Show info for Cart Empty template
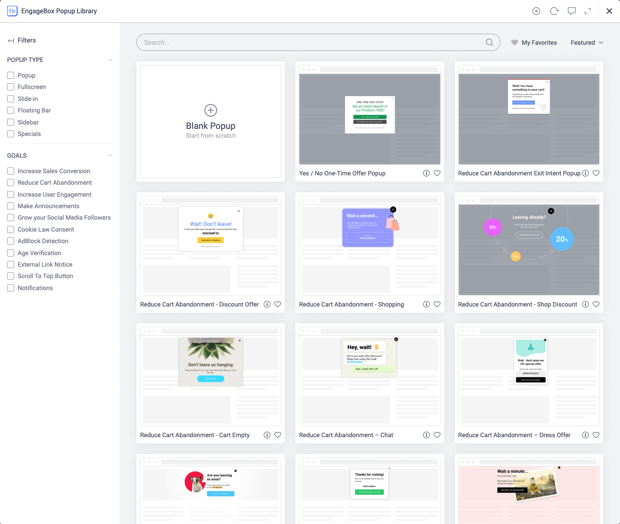This screenshot has width=620, height=524. coord(267,435)
